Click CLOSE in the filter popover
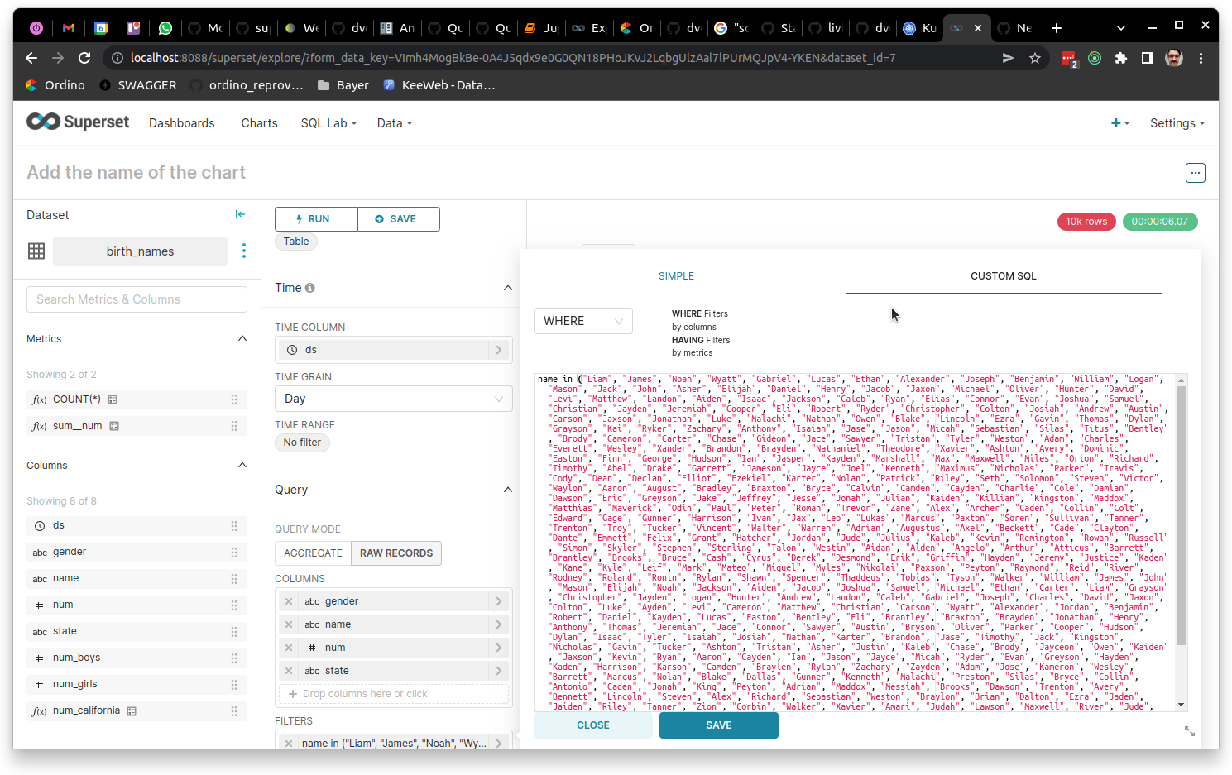Image resolution: width=1232 pixels, height=775 pixels. click(x=592, y=725)
